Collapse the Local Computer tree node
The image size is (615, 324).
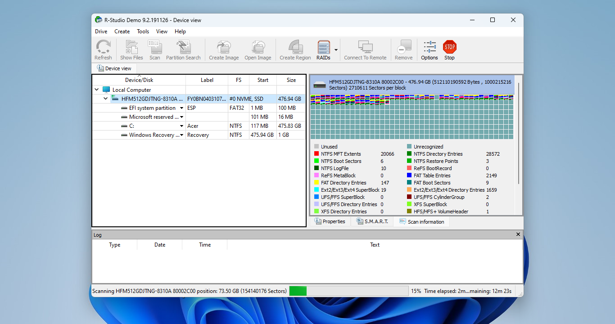[x=97, y=90]
